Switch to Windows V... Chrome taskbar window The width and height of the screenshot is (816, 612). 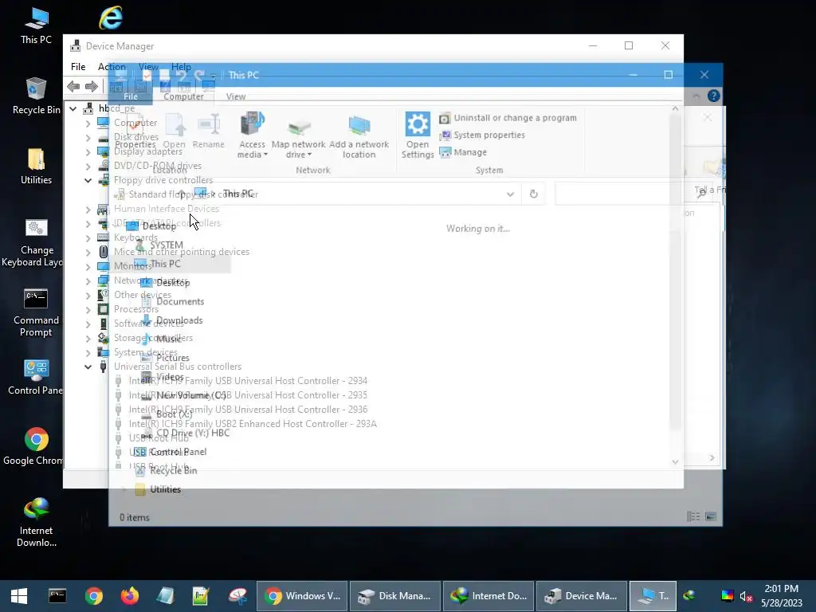click(x=302, y=596)
